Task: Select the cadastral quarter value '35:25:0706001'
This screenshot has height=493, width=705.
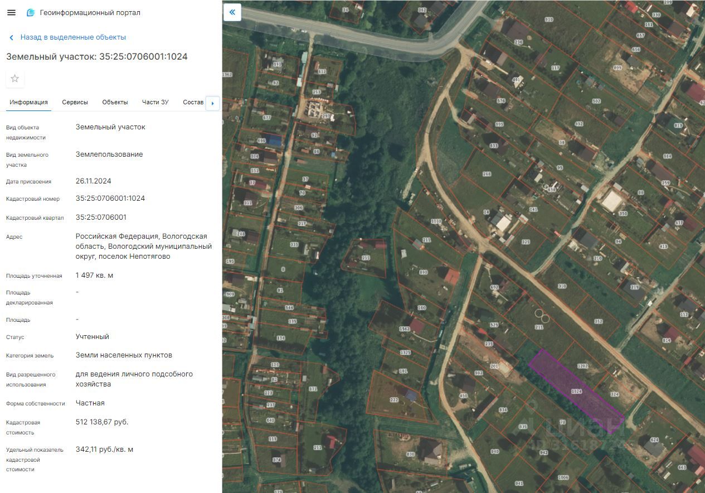Action: (x=101, y=217)
